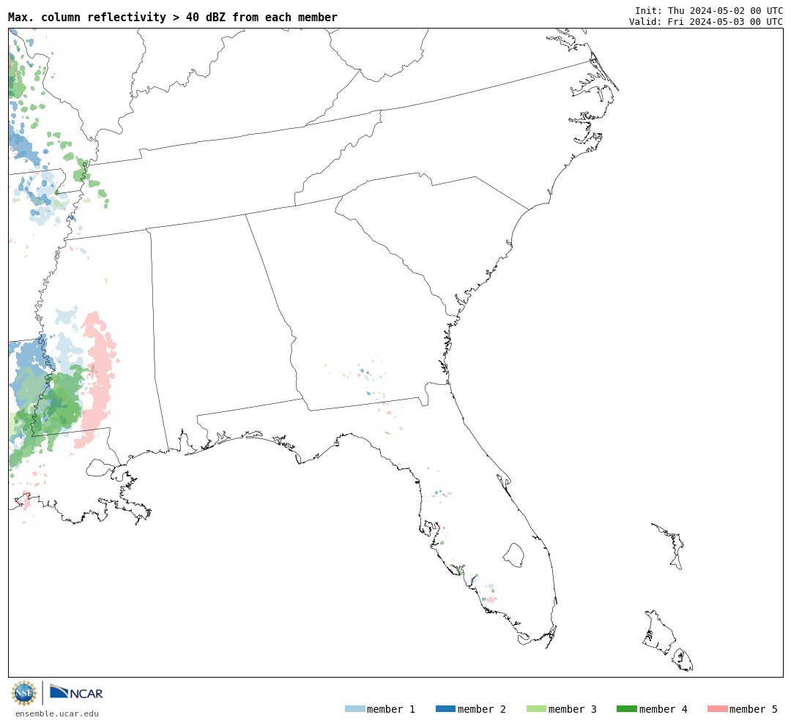Click the NSF logo
The height and width of the screenshot is (723, 791).
click(23, 693)
